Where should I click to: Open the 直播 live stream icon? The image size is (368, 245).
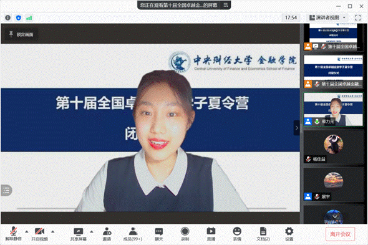point(211,234)
